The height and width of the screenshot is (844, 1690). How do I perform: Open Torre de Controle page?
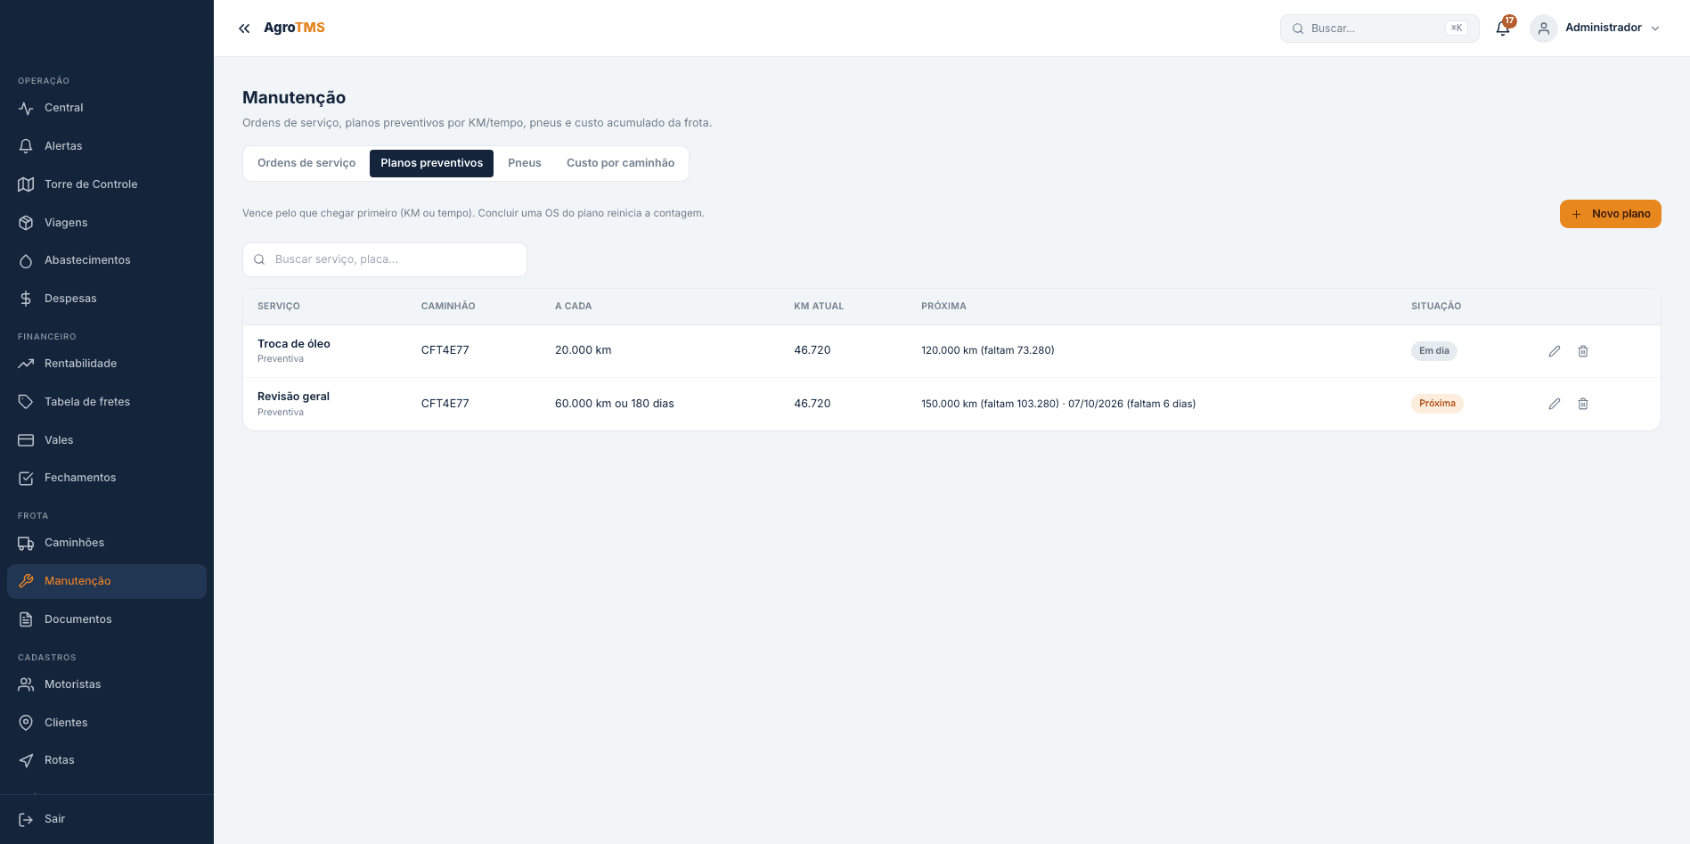(107, 184)
